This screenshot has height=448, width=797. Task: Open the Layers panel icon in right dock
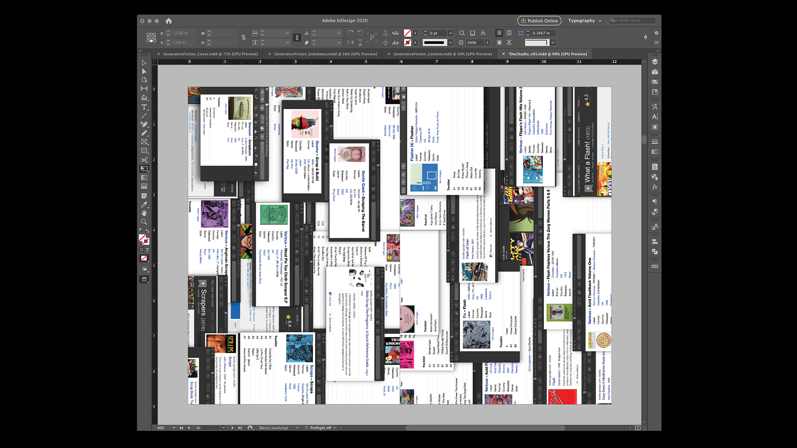coord(655,62)
